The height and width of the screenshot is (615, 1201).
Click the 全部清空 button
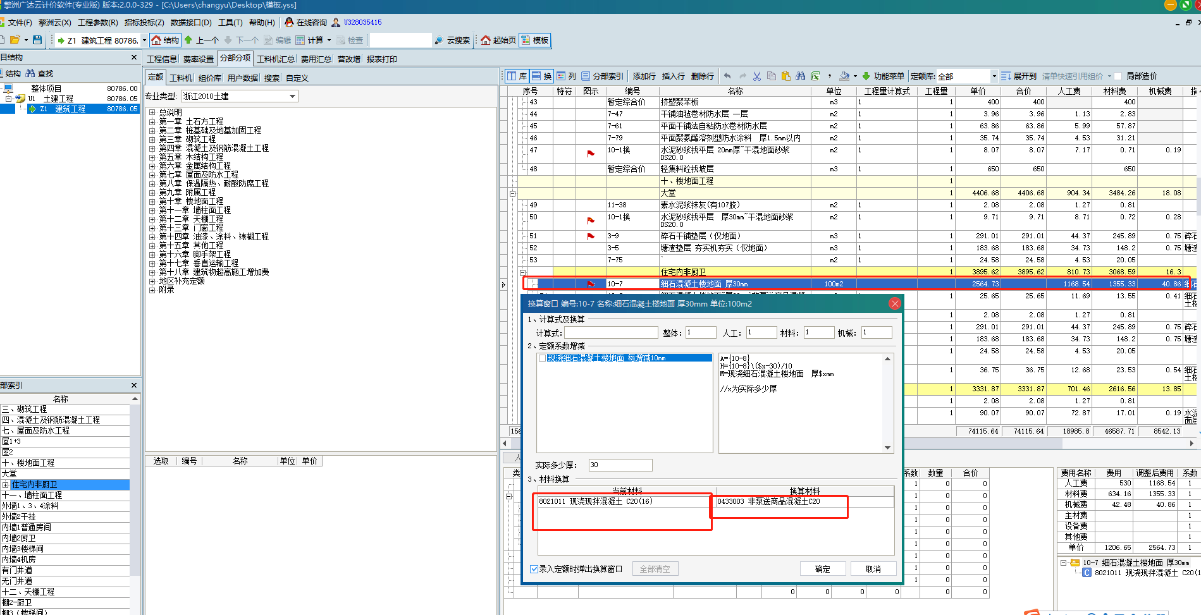(x=655, y=569)
